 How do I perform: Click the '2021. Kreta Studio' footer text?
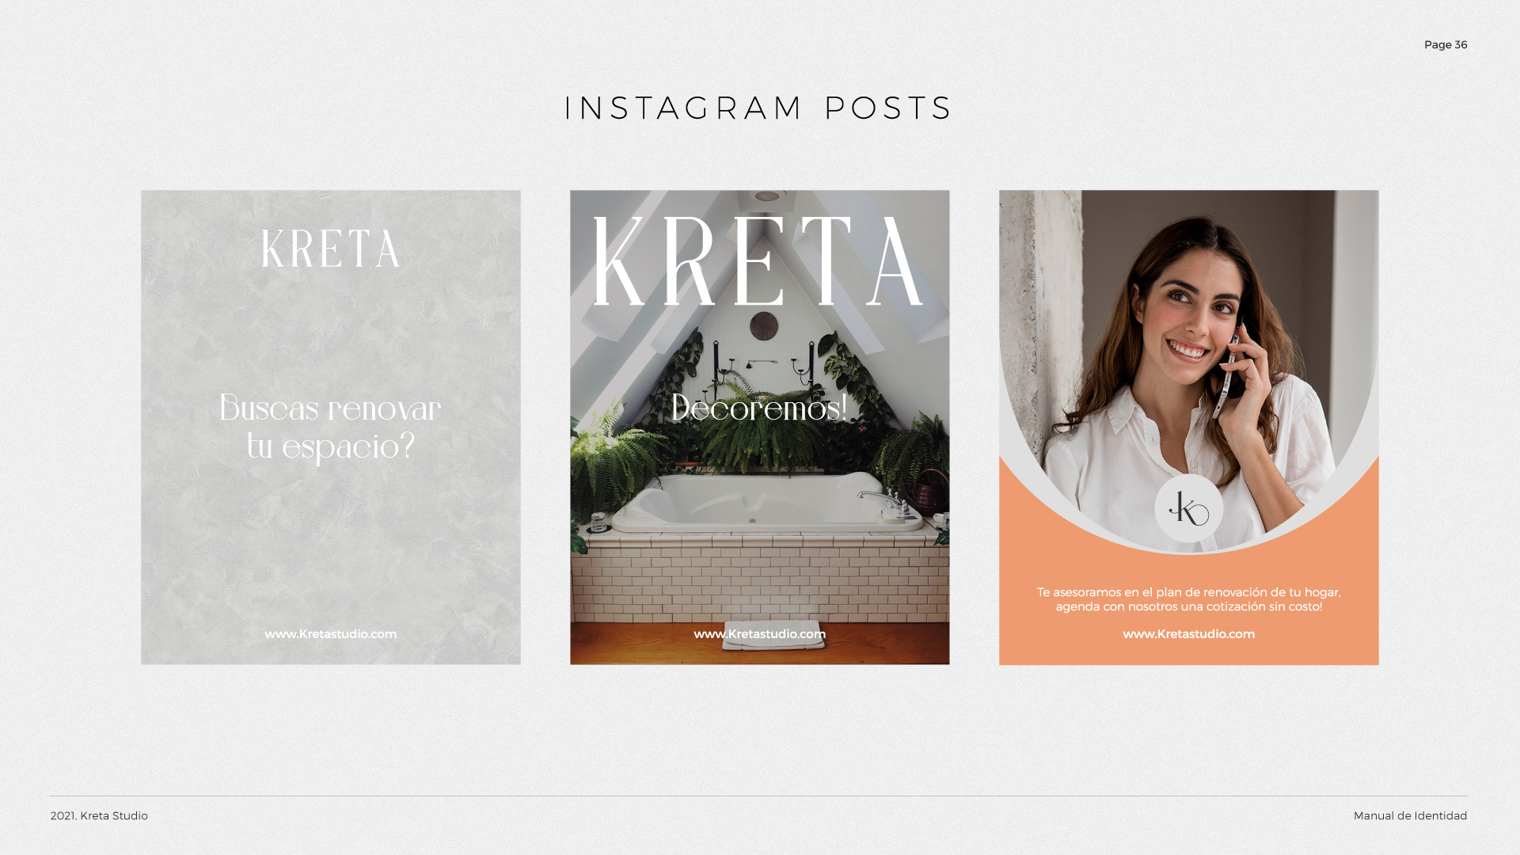(99, 816)
